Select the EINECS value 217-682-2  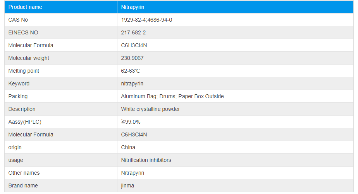tap(133, 32)
